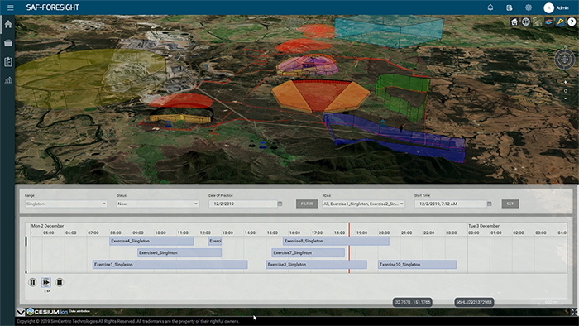Collapse the panel with bottom-left chevron
579x326 pixels.
click(x=21, y=312)
